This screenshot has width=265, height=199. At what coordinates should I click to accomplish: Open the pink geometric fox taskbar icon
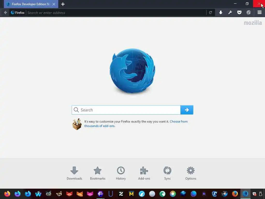click(90, 194)
